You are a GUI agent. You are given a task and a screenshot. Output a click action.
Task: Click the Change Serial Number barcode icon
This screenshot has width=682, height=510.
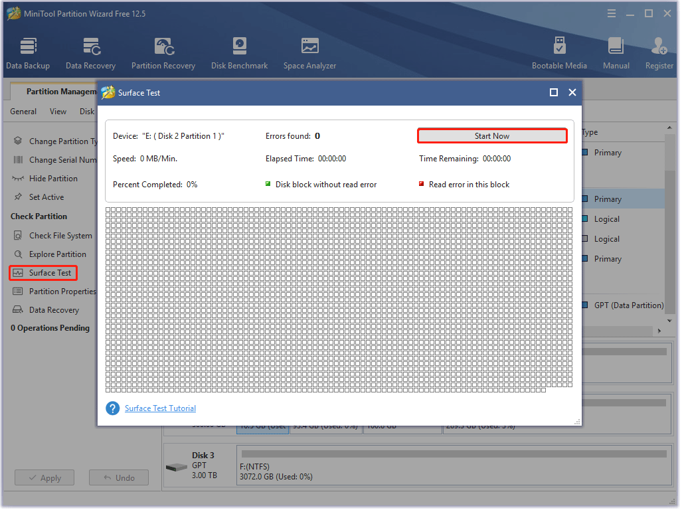[18, 160]
